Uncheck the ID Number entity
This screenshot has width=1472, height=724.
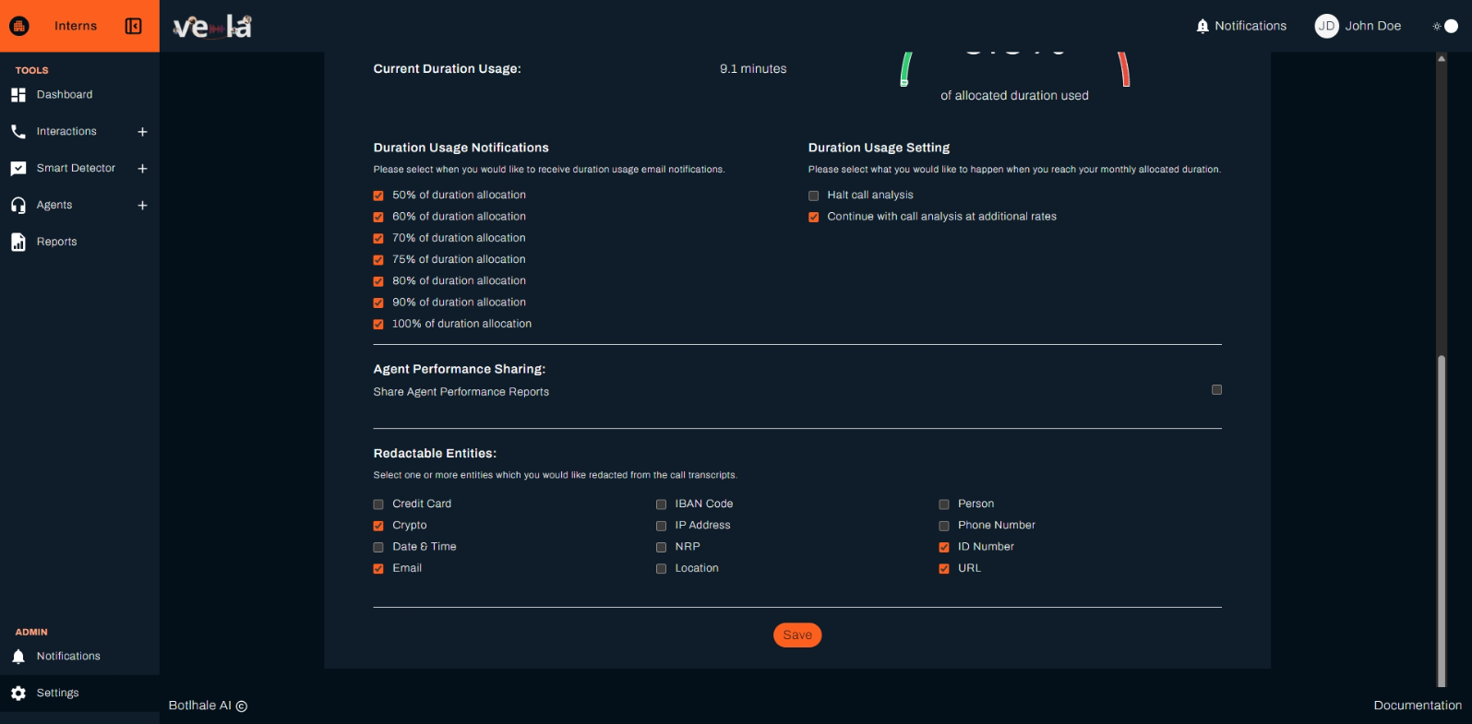pos(944,547)
